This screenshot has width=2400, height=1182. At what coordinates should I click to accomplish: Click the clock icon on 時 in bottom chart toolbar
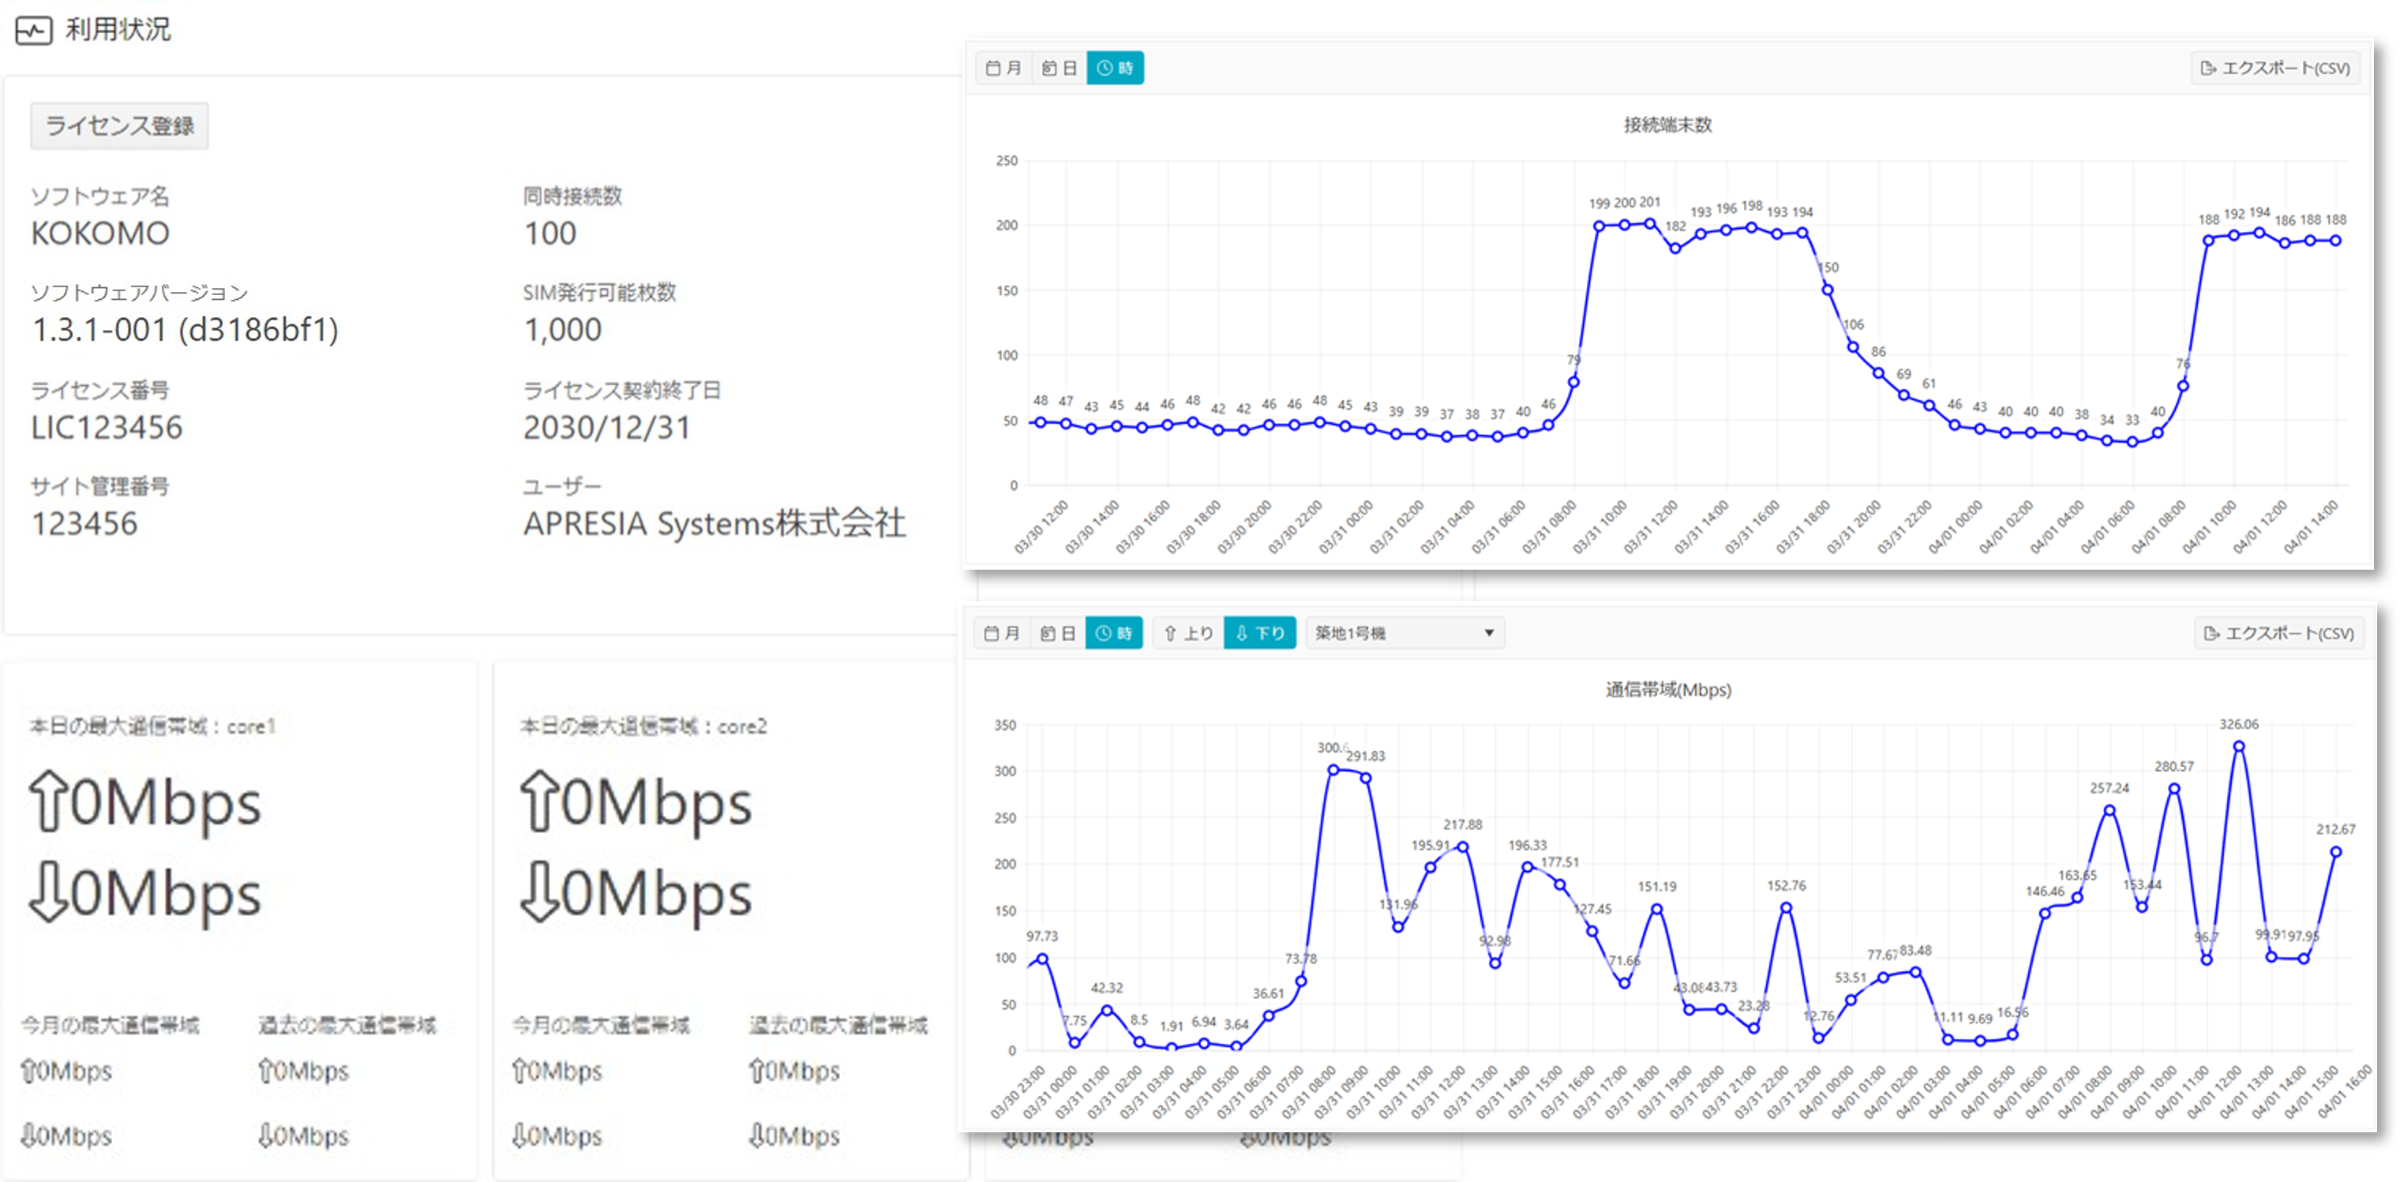coord(1101,634)
